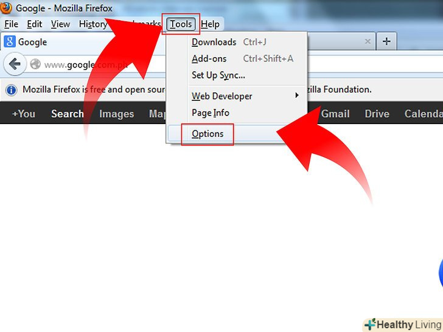Open the View menu

[x=60, y=24]
